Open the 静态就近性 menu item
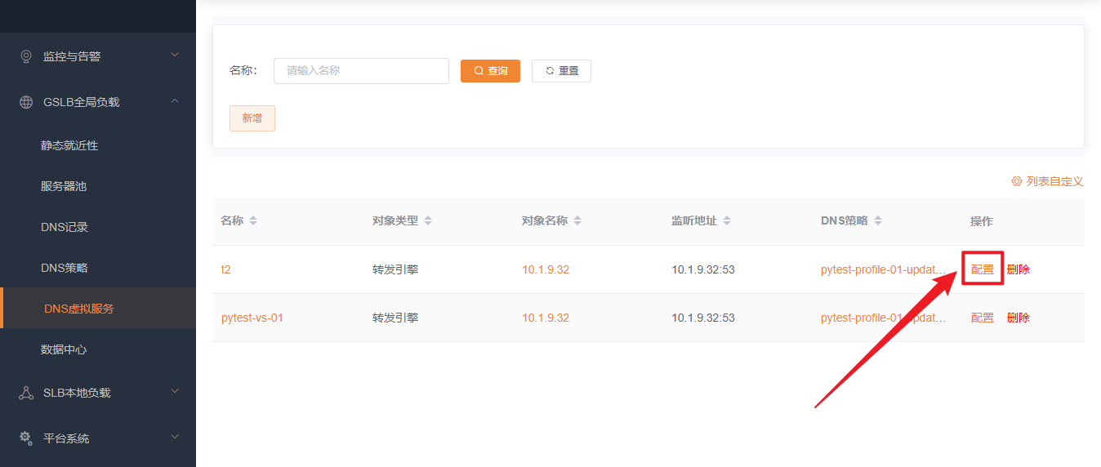The image size is (1101, 467). [69, 145]
